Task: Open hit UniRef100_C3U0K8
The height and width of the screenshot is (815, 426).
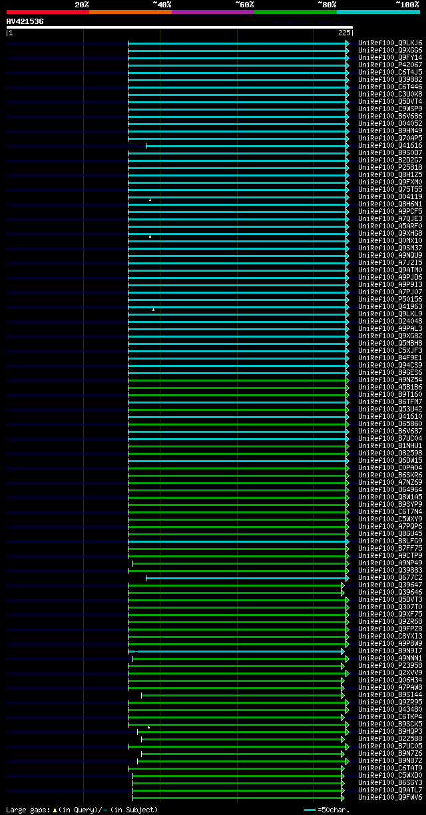Action: 390,94
